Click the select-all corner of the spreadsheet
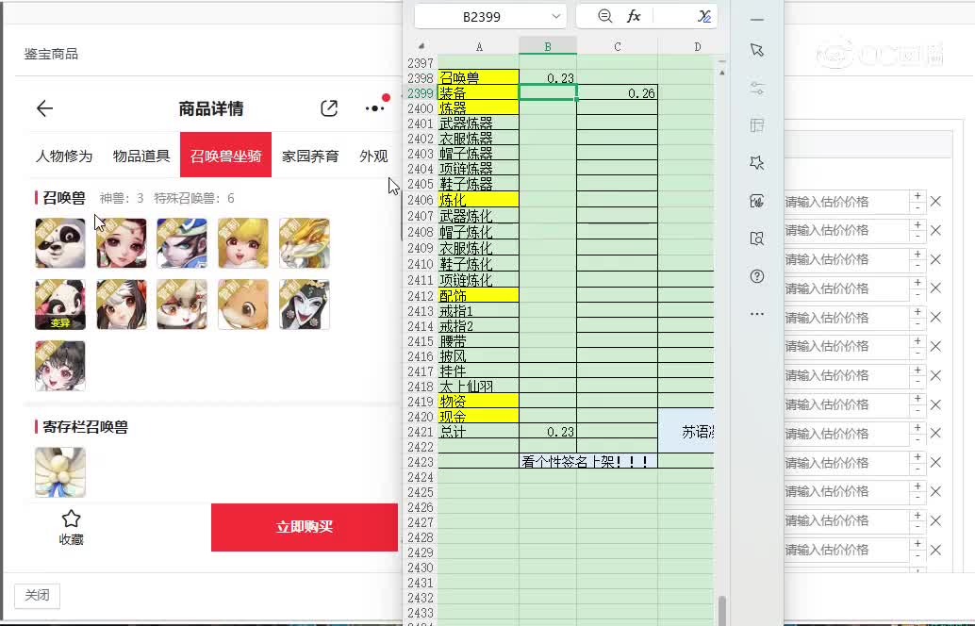The width and height of the screenshot is (975, 626). 421,46
